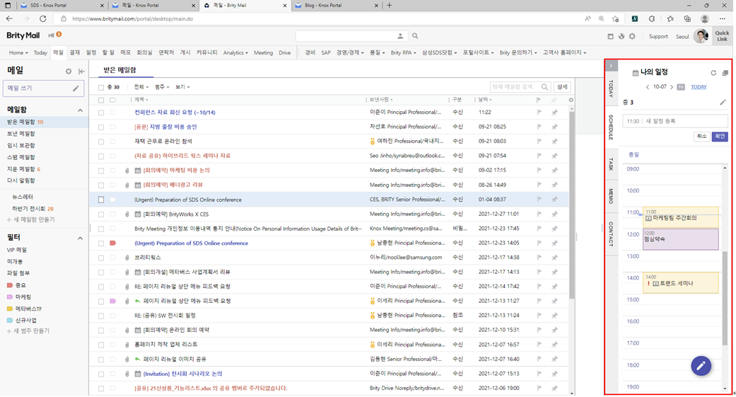
Task: Click red category tag on Urgent mail from 남종현
Action: [112, 243]
